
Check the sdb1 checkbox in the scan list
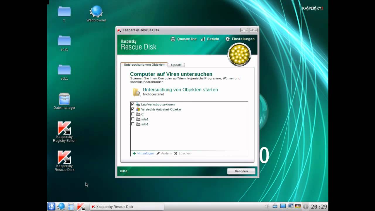pyautogui.click(x=133, y=124)
